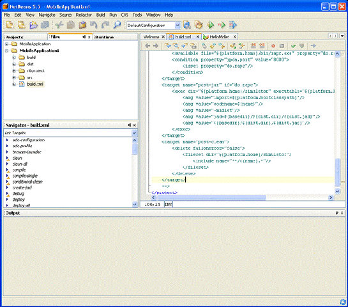Click the Redo arrow icon

(x=105, y=25)
